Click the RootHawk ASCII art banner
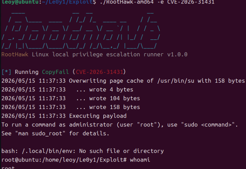 point(81,31)
